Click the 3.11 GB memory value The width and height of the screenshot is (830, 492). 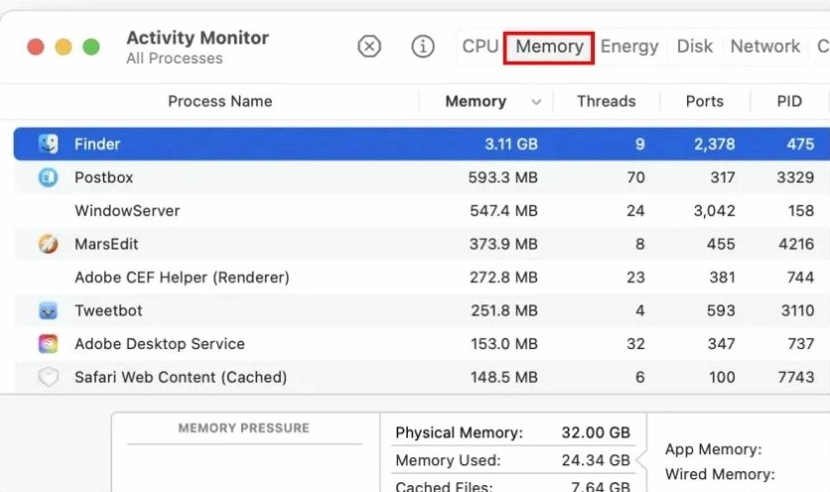511,144
